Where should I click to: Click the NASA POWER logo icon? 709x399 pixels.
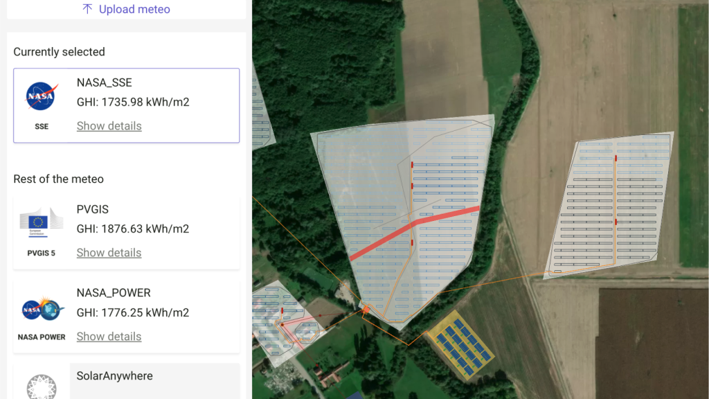click(42, 309)
